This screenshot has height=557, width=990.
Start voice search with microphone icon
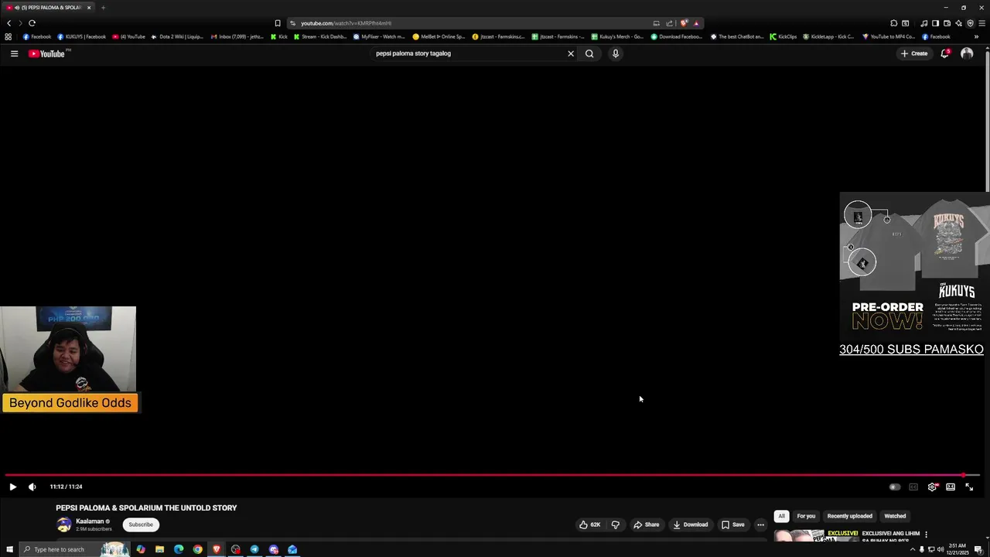(616, 53)
